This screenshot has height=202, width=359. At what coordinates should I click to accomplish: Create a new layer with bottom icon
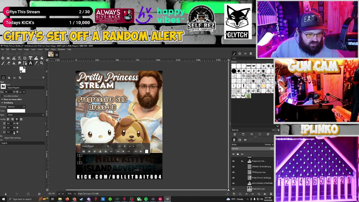(x=234, y=194)
